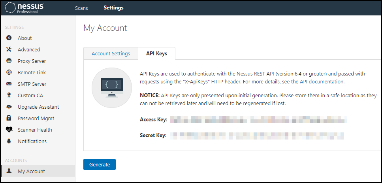Switch to the Account Settings tab

111,54
